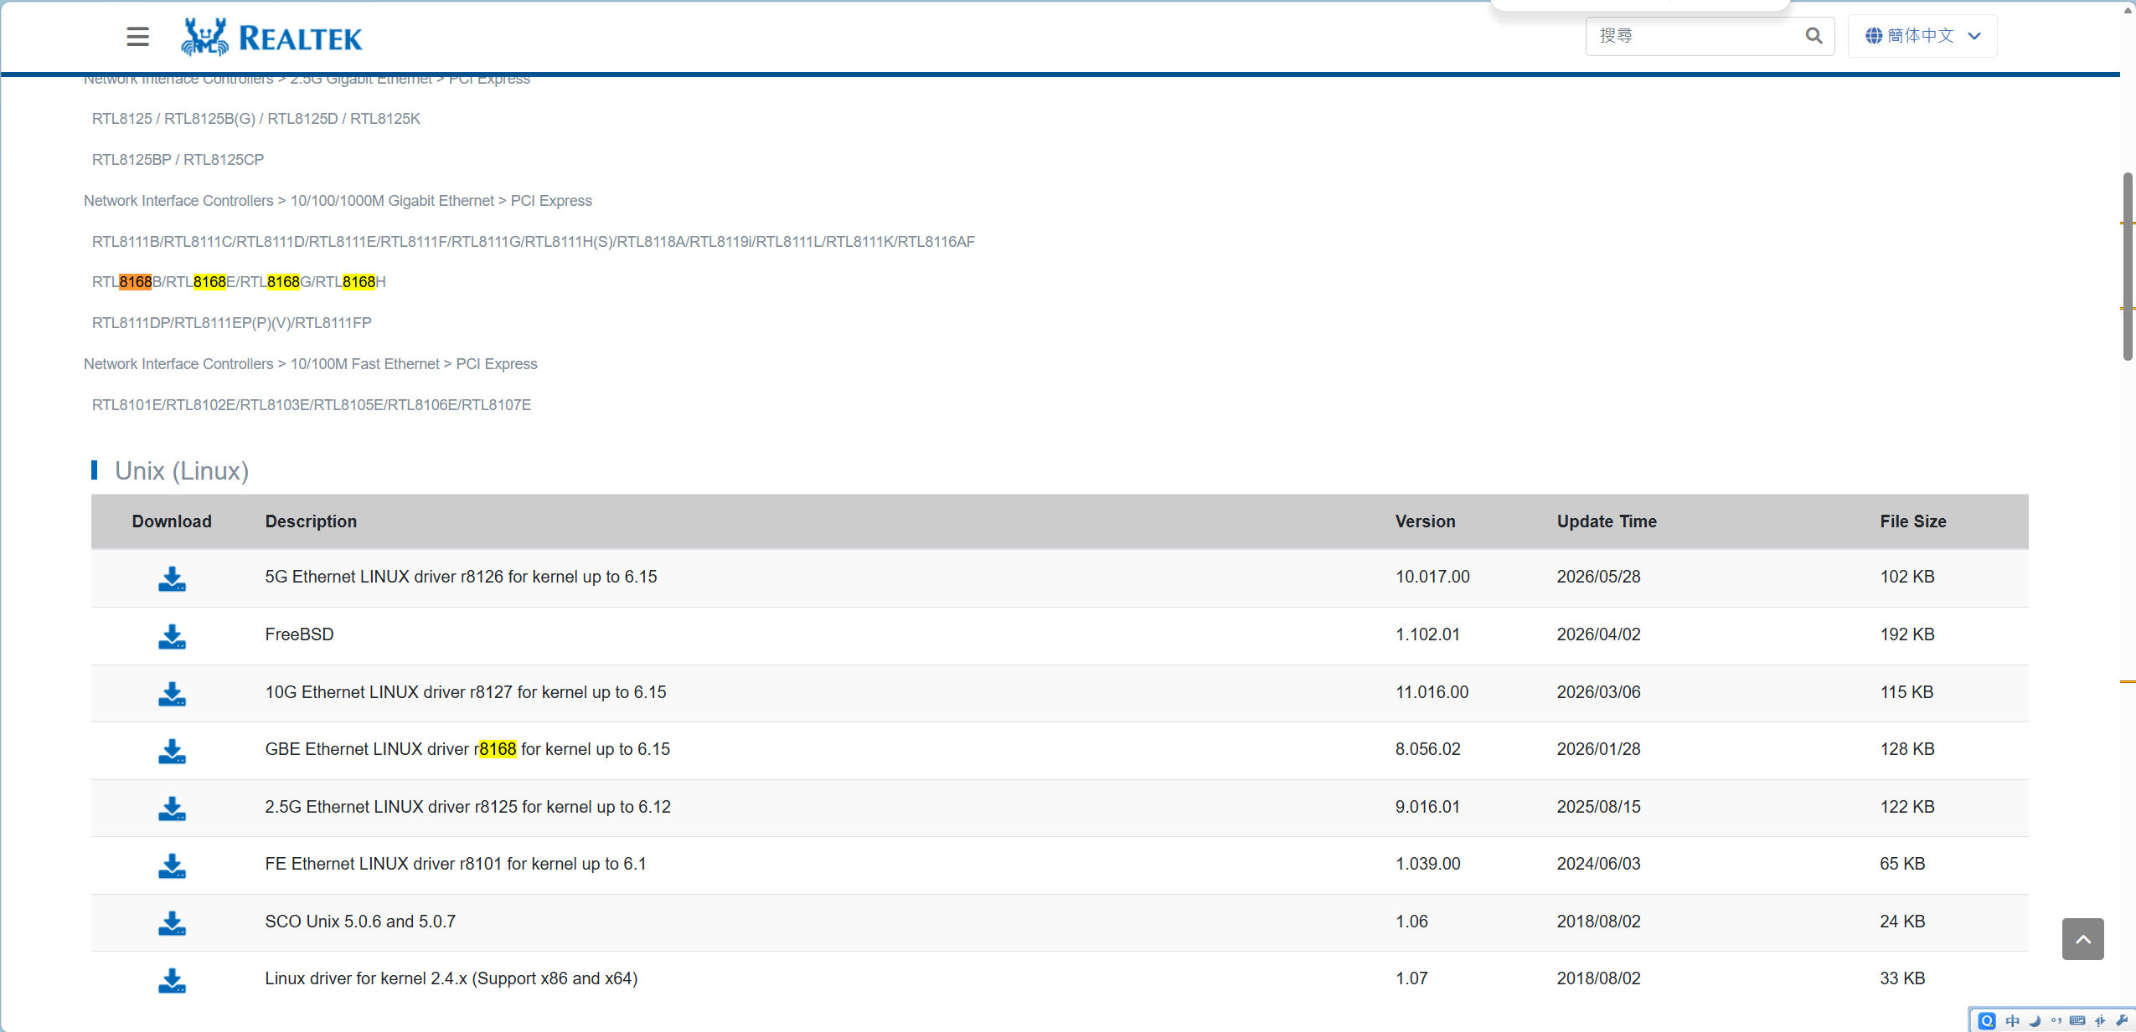Screen dimensions: 2136x1032
Task: Click the 10G Ethernet r8127 driver description
Action: [x=466, y=692]
